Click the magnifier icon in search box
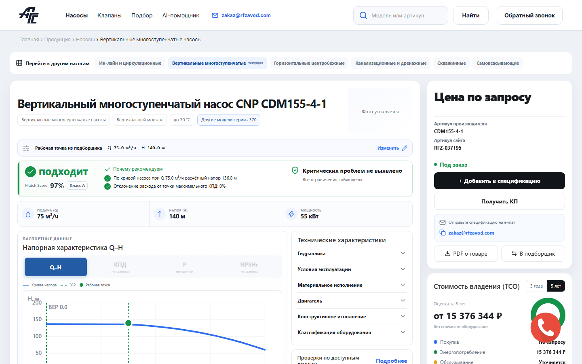 363,15
